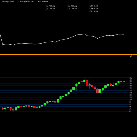Click the 79 price axis label
The height and width of the screenshot is (137, 137).
point(130,108)
